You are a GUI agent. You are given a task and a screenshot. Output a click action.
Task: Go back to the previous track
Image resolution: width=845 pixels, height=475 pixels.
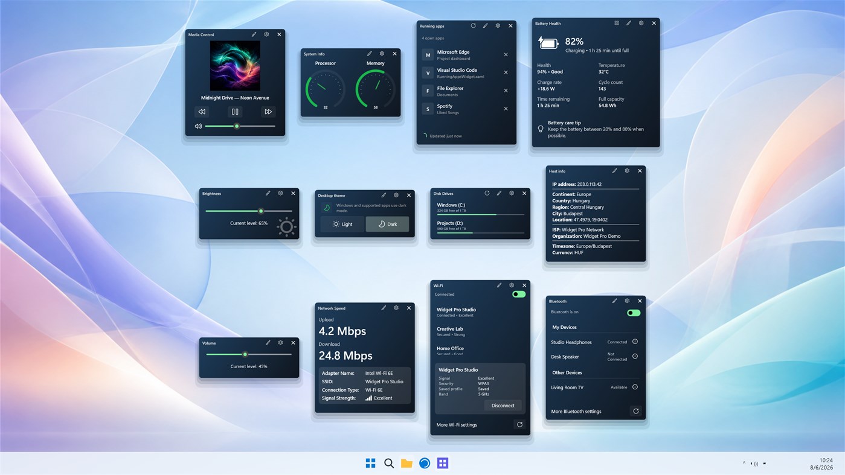pyautogui.click(x=202, y=112)
